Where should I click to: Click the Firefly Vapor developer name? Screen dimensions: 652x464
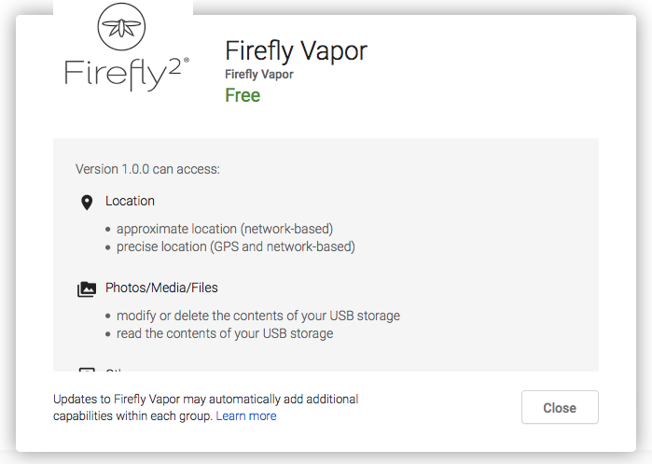click(x=259, y=75)
